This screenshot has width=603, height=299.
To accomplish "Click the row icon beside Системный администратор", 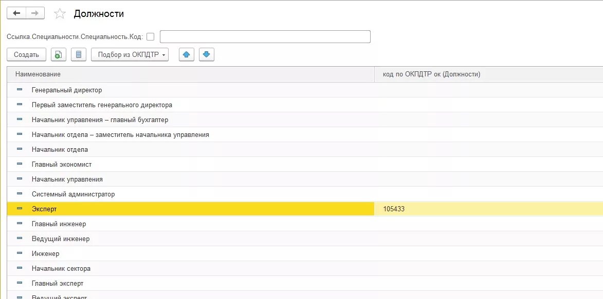I will pyautogui.click(x=20, y=194).
